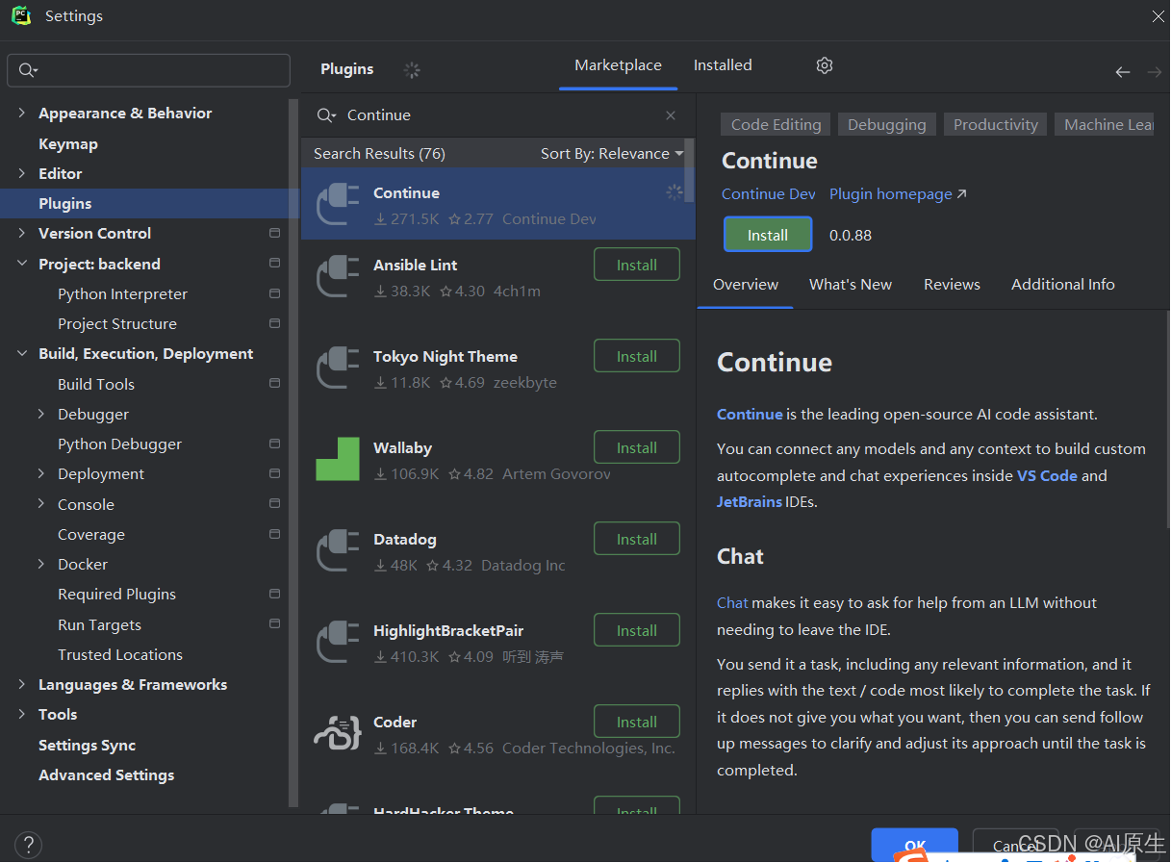Install the Datadog plugin
The height and width of the screenshot is (863, 1171).
point(637,539)
